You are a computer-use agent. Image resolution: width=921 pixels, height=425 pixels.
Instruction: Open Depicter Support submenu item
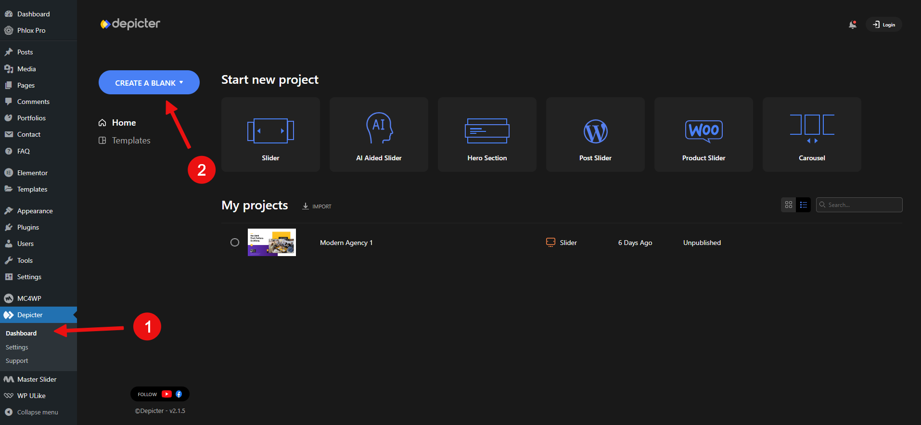click(17, 361)
